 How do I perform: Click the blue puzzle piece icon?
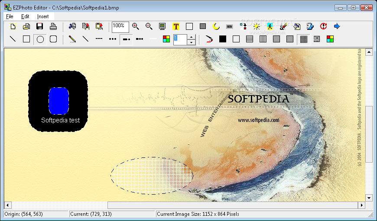click(310, 26)
